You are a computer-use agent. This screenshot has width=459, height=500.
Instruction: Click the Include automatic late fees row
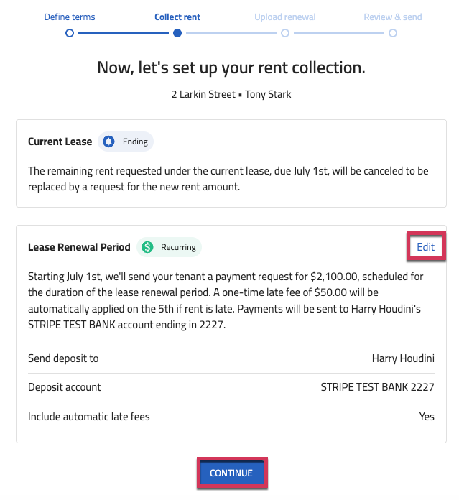pos(231,417)
